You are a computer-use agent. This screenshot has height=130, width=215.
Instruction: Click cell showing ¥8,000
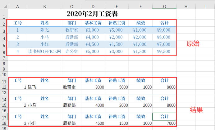tap(164, 37)
